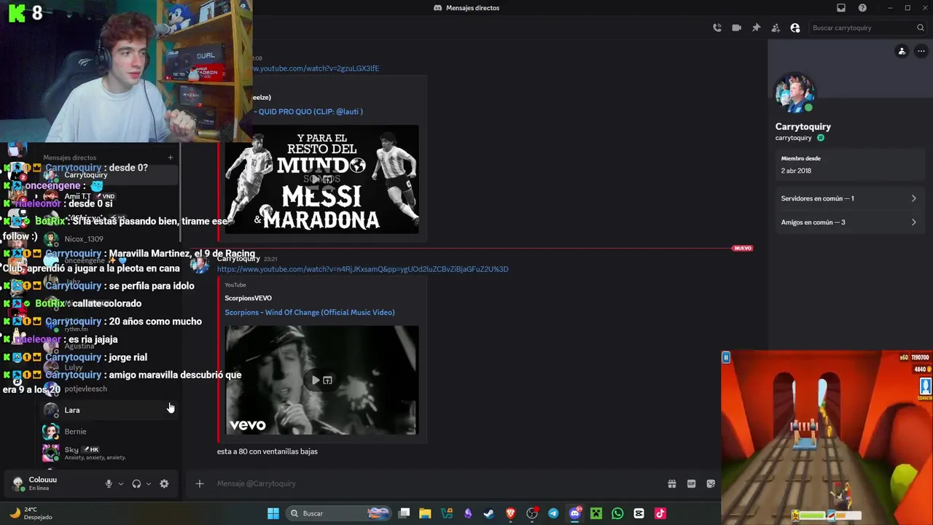Open Windows Start menu
The height and width of the screenshot is (525, 933).
[x=273, y=513]
